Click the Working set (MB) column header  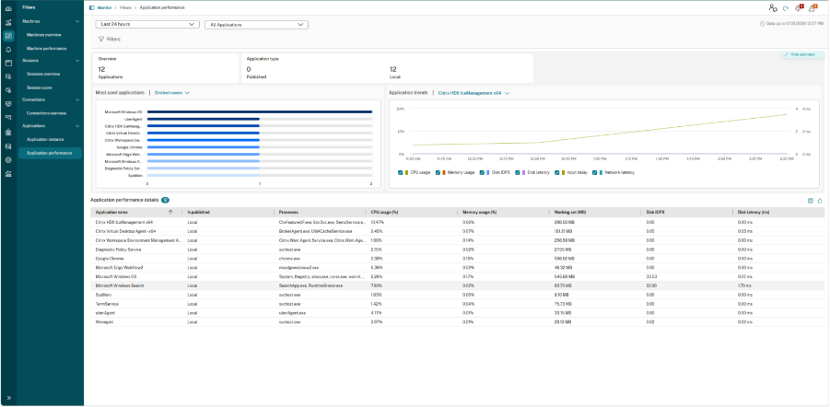[569, 212]
